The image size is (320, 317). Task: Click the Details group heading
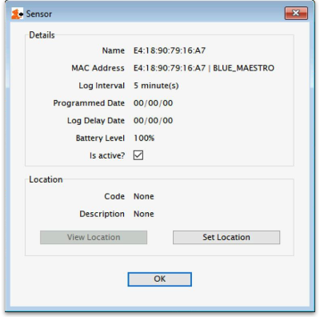pos(42,35)
